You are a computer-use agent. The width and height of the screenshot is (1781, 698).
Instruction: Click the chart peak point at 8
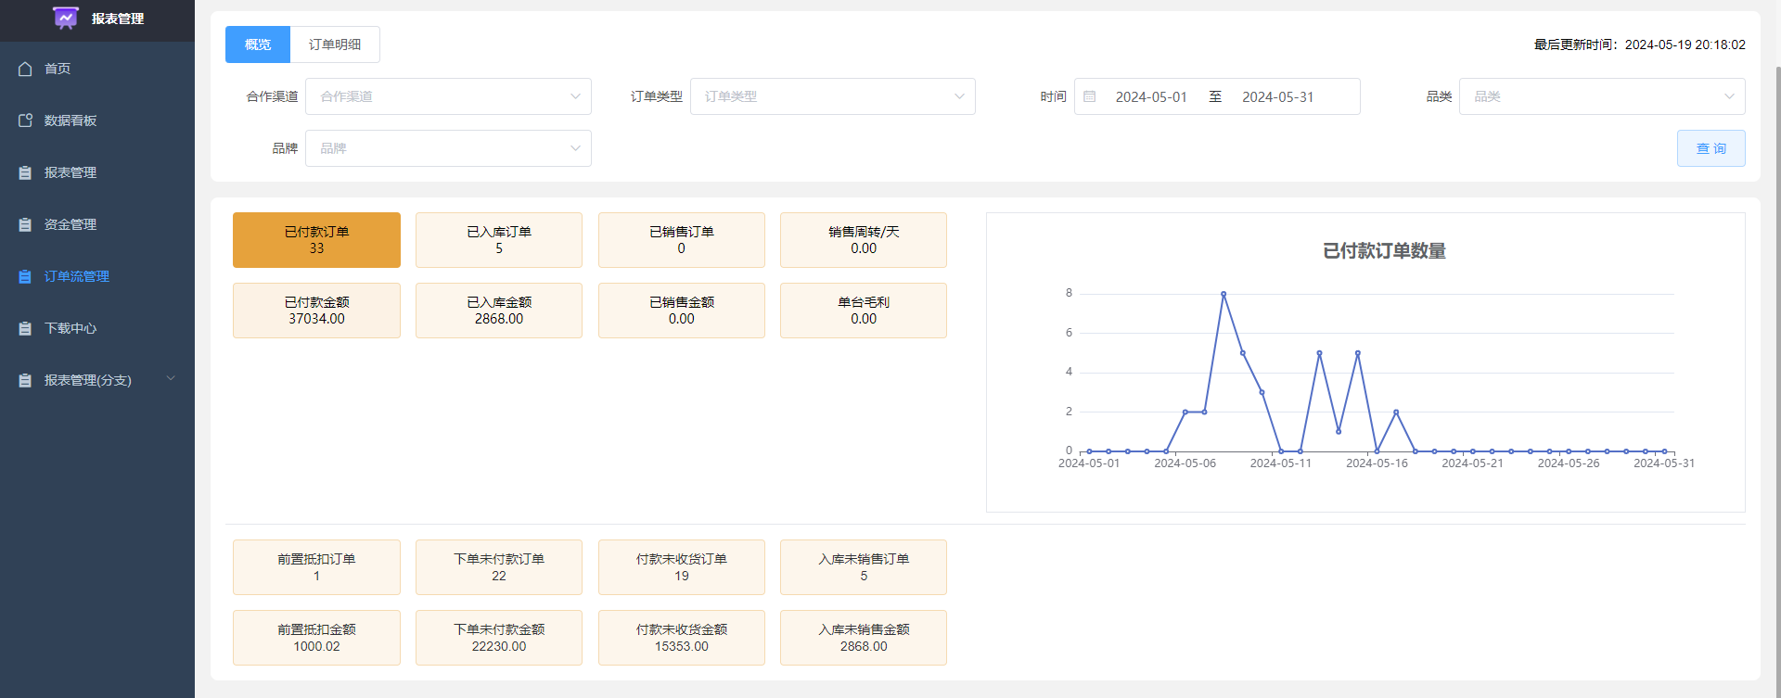1224,294
